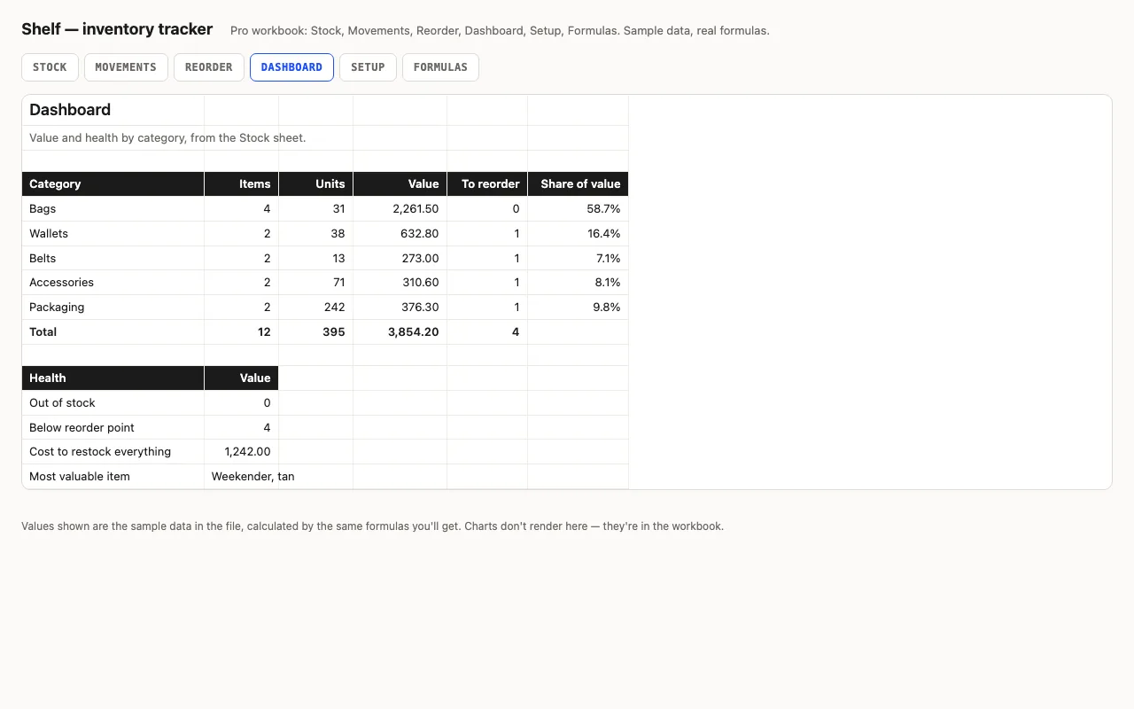The width and height of the screenshot is (1134, 709).
Task: Select the Health header cell
Action: [113, 378]
